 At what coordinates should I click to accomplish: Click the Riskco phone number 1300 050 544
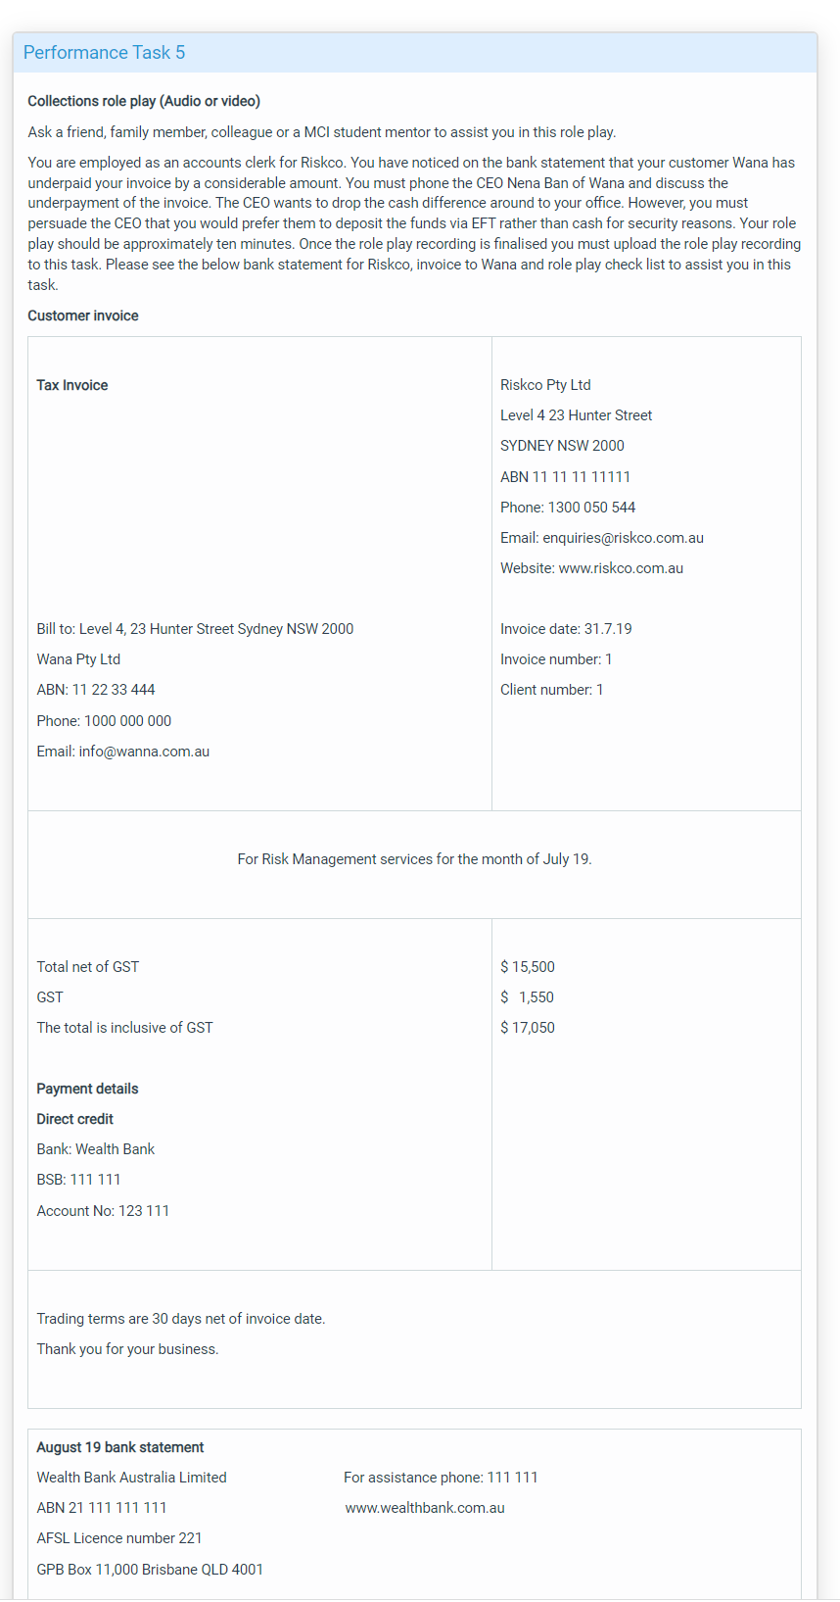point(591,508)
